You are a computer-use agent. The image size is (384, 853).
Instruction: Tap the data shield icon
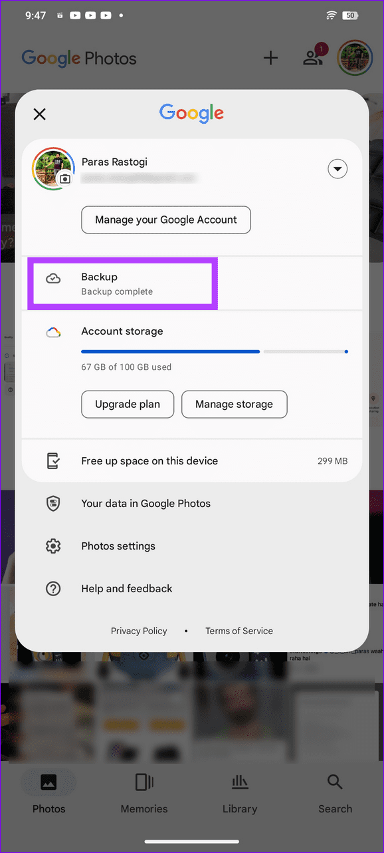53,503
